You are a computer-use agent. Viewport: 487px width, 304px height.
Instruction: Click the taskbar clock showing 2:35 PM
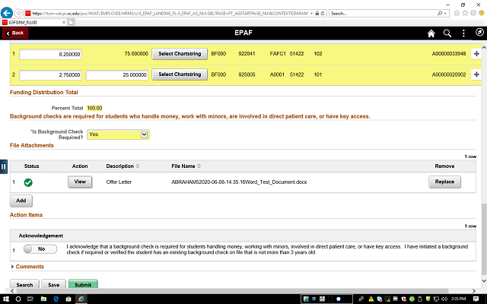458,299
